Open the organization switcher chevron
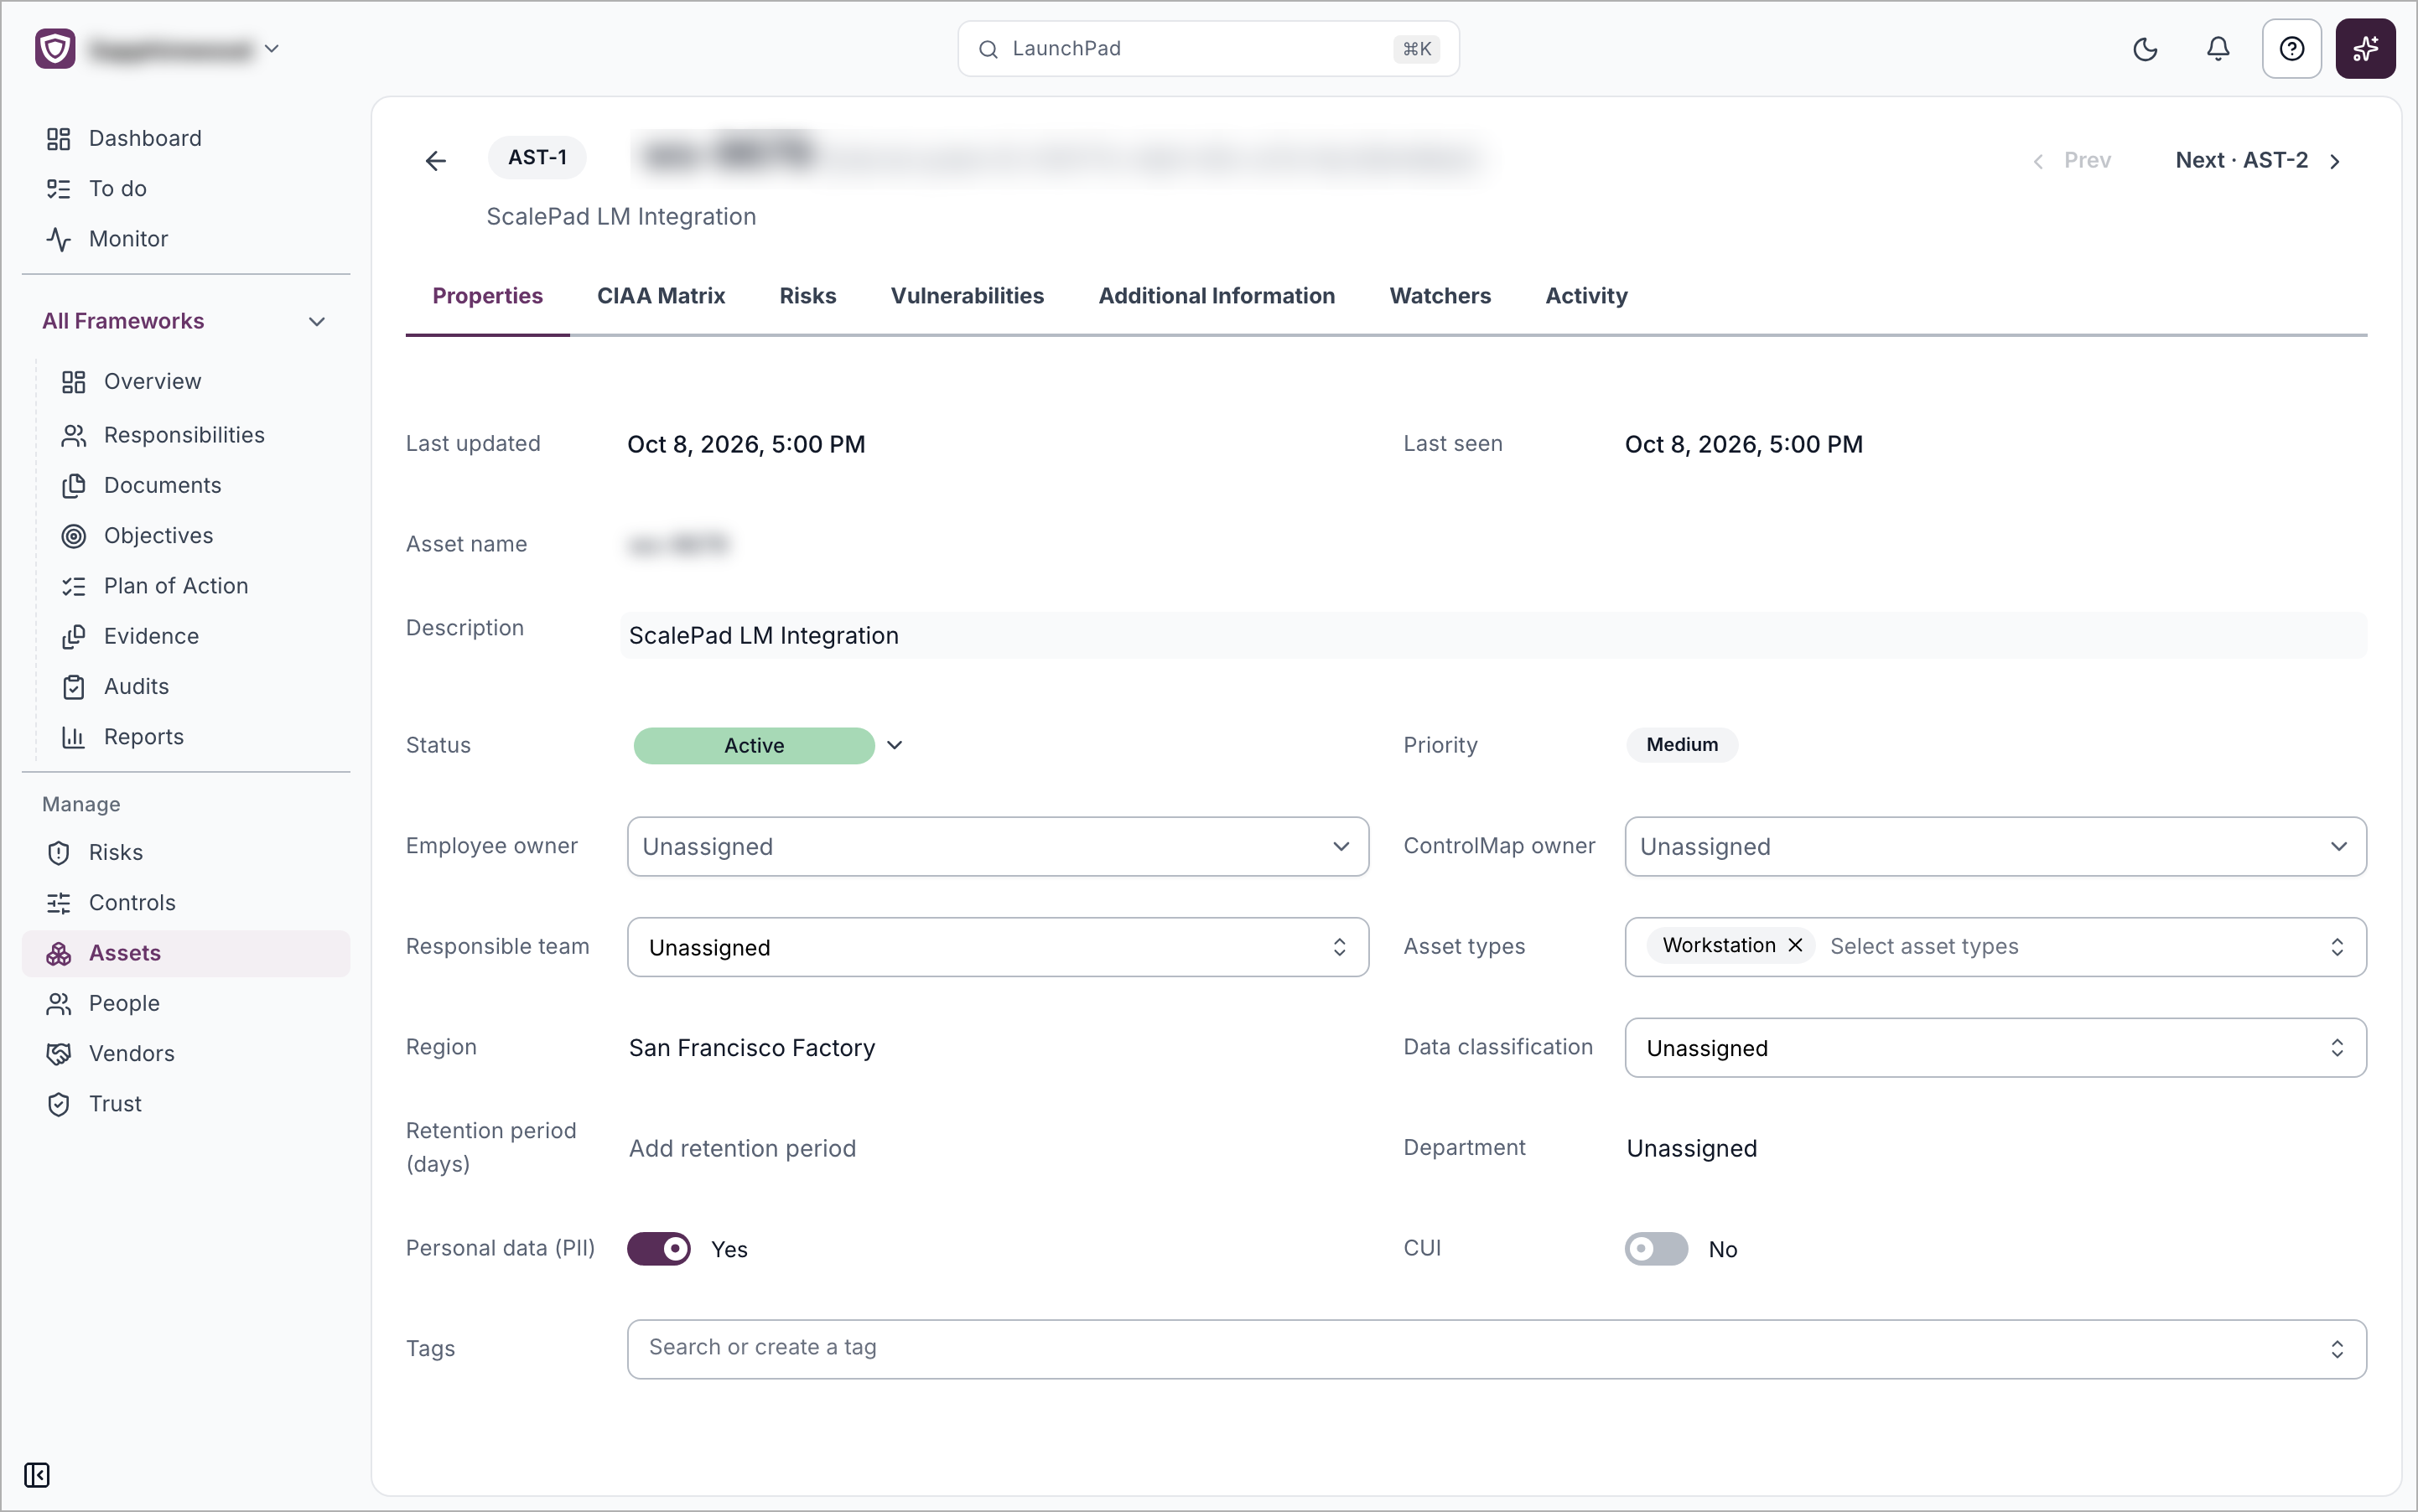This screenshot has width=2418, height=1512. (x=271, y=48)
